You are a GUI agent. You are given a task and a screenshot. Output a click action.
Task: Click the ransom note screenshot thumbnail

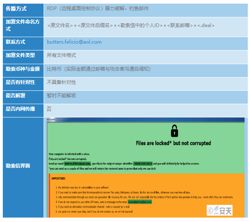pos(146,168)
